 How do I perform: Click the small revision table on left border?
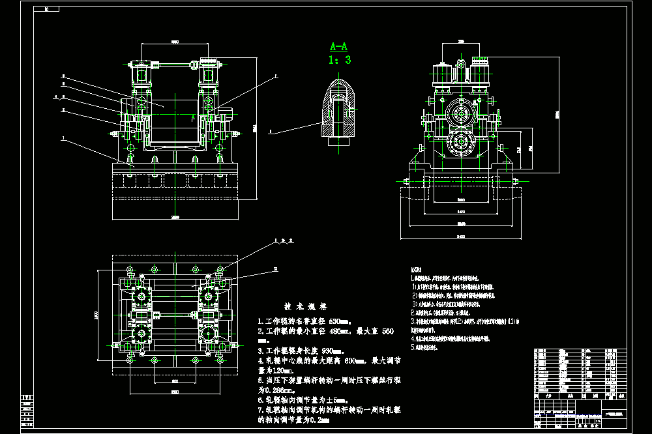(27, 411)
